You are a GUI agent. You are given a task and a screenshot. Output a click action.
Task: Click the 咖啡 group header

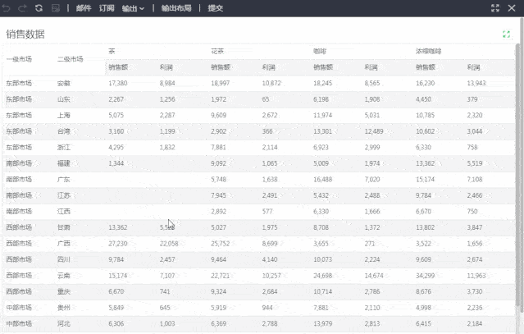[x=320, y=51]
